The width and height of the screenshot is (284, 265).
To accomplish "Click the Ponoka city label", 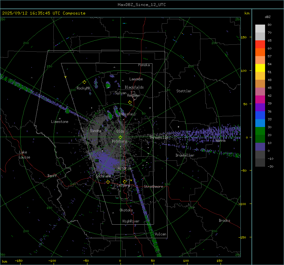I will point(144,65).
